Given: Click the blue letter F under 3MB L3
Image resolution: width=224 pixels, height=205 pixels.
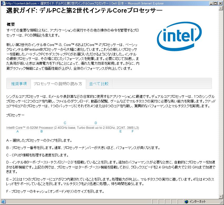Looking at the screenshot, I should 133,131.
